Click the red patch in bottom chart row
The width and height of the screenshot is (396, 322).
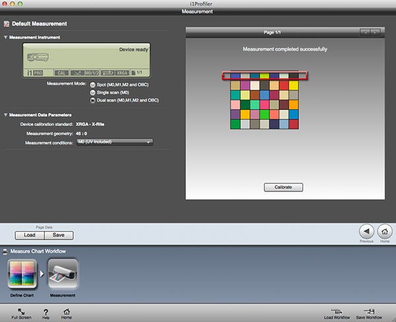tap(294, 124)
